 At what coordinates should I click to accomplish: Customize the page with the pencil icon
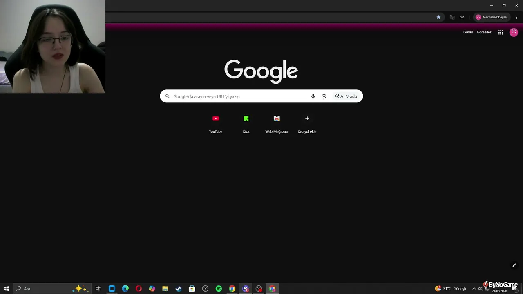[x=514, y=265]
